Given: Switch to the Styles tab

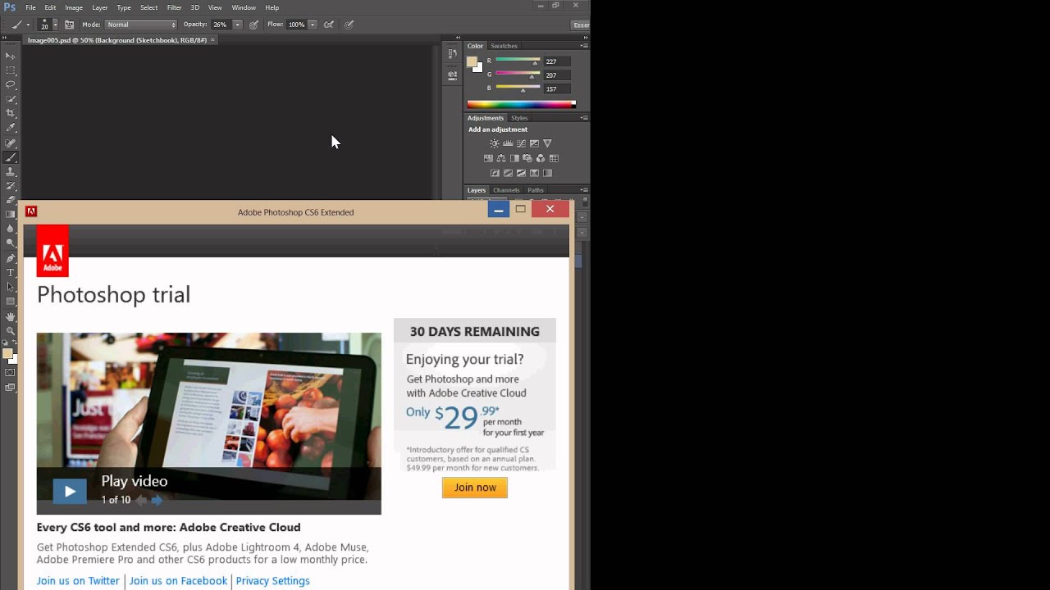Looking at the screenshot, I should click(x=519, y=118).
